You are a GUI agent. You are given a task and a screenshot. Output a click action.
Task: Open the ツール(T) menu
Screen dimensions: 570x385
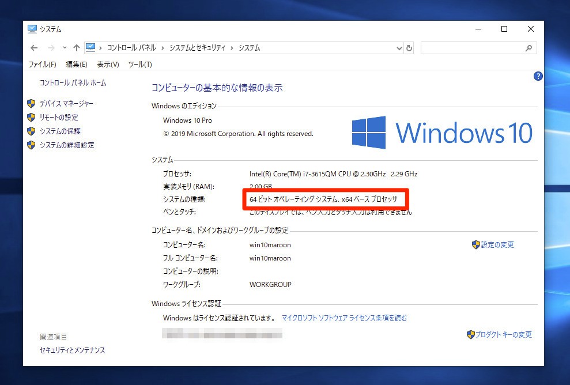[140, 65]
